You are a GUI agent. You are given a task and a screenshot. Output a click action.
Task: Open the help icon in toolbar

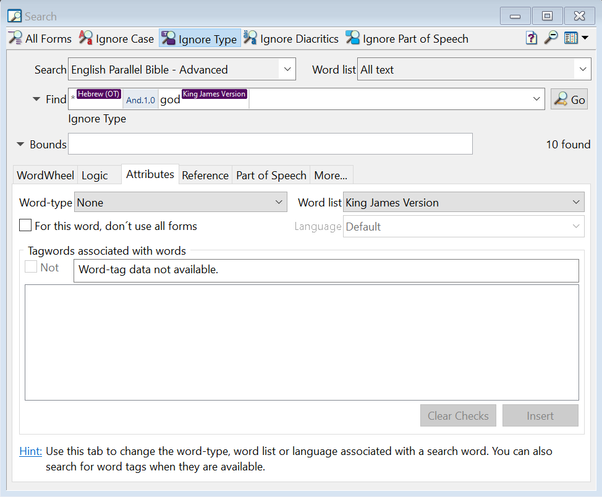pos(532,38)
